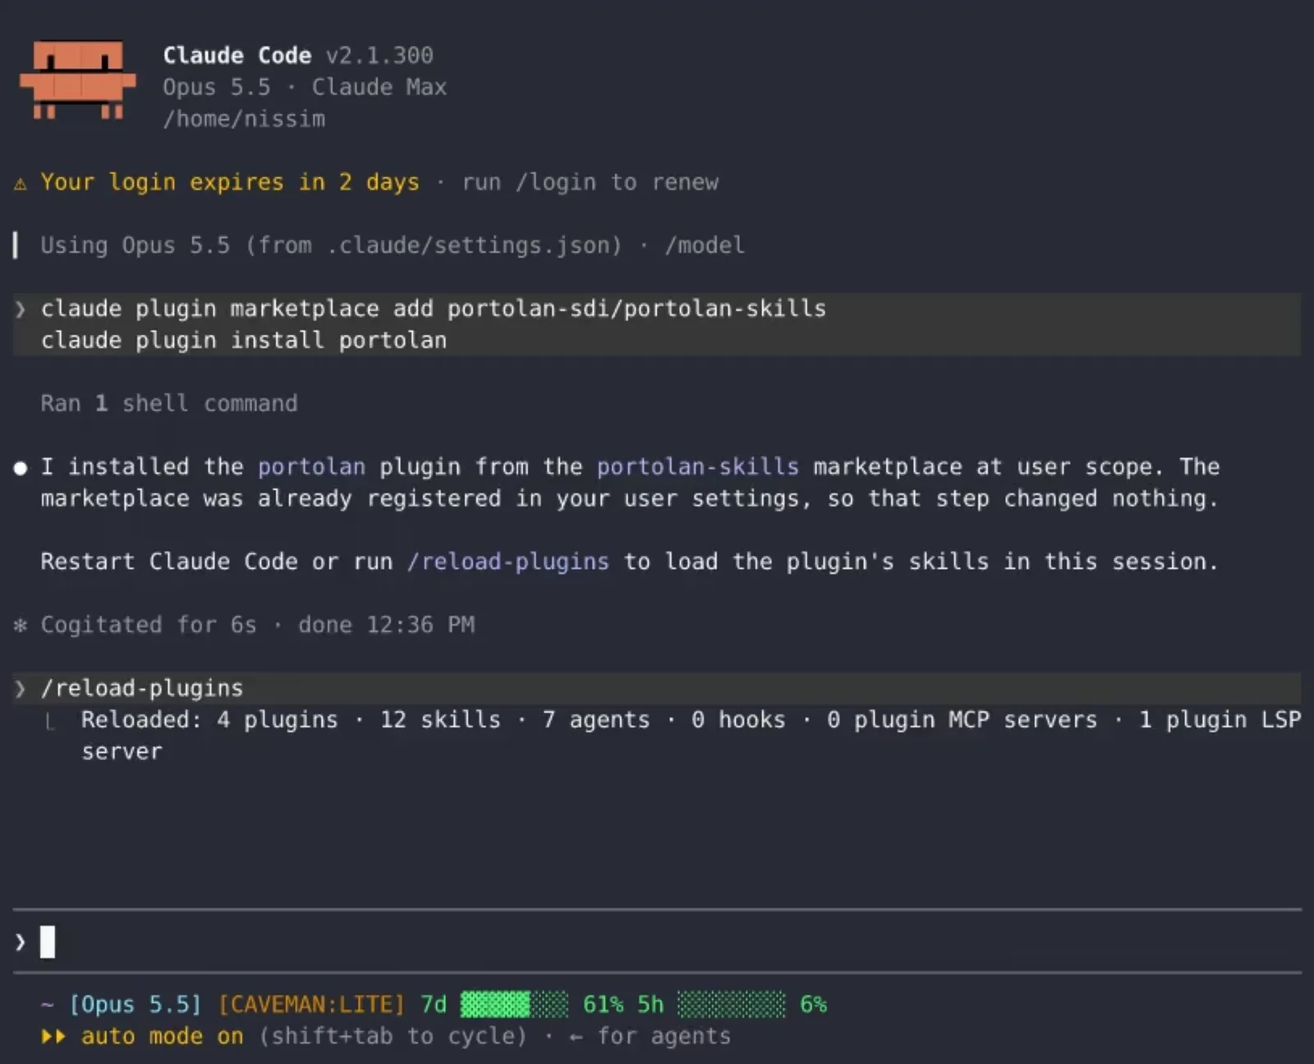Screen dimensions: 1314x1064
Task: Click 'Reloaded: 4 plugins' in the output
Action: pos(209,720)
